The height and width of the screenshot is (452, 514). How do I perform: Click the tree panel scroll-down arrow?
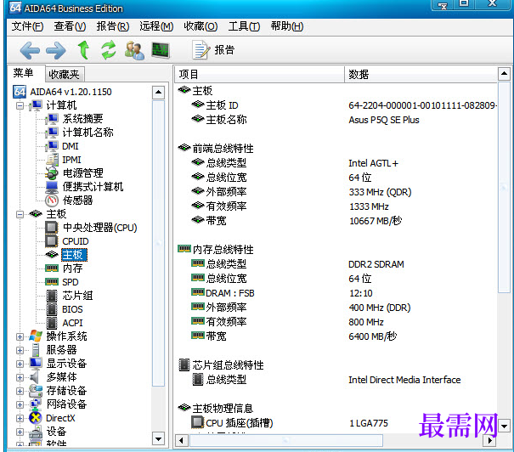click(158, 439)
